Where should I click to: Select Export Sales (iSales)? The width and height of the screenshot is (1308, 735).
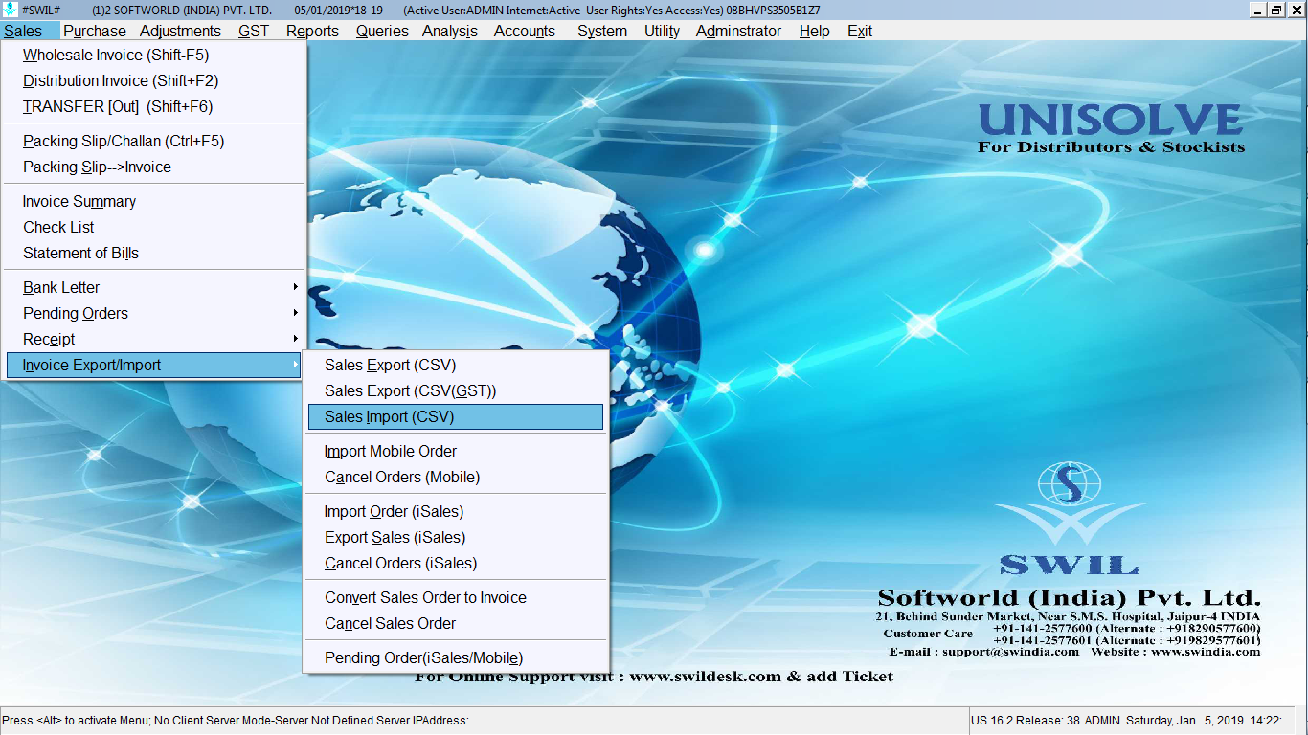tap(456, 538)
